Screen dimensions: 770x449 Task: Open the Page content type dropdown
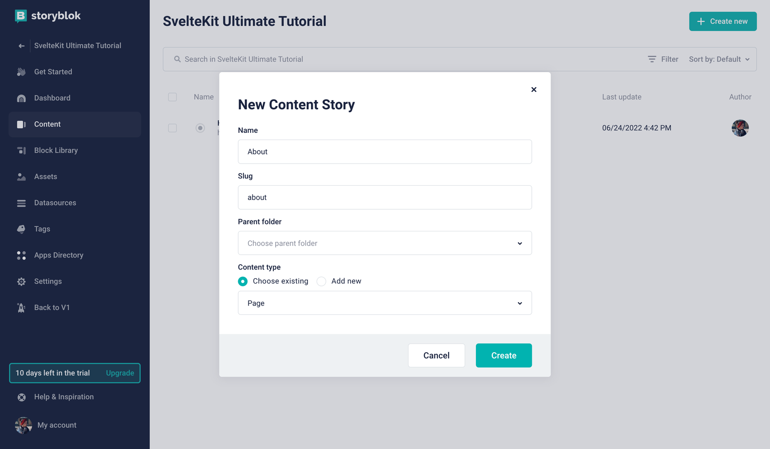coord(385,303)
